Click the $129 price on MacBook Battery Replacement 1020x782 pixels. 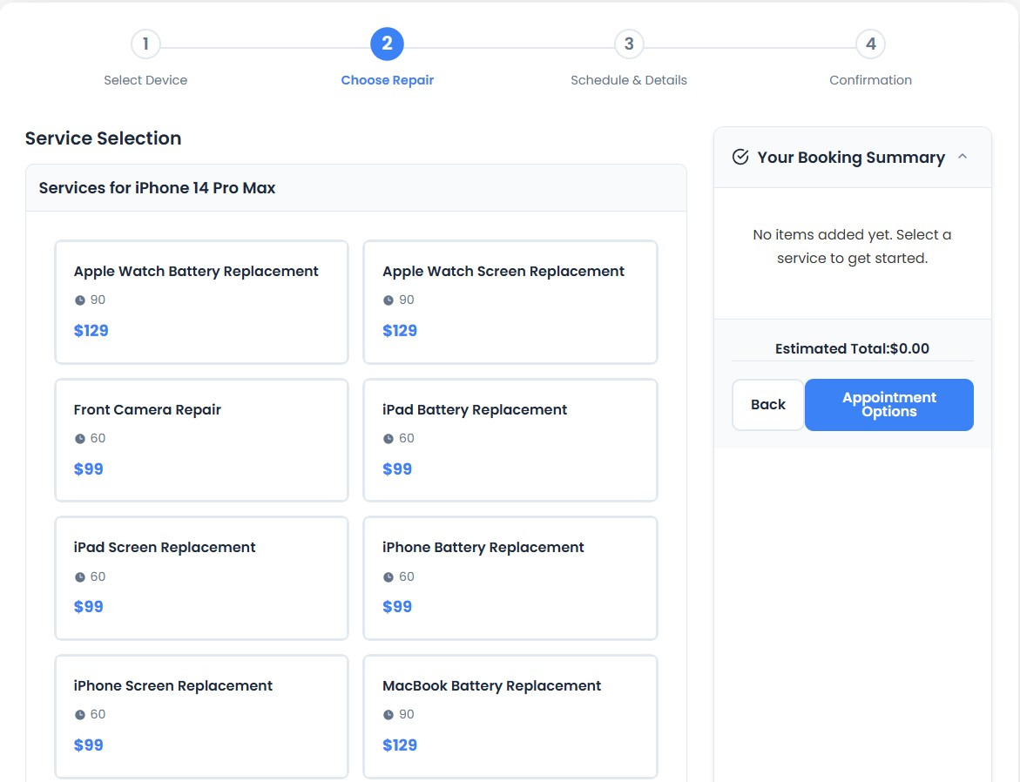(x=400, y=745)
